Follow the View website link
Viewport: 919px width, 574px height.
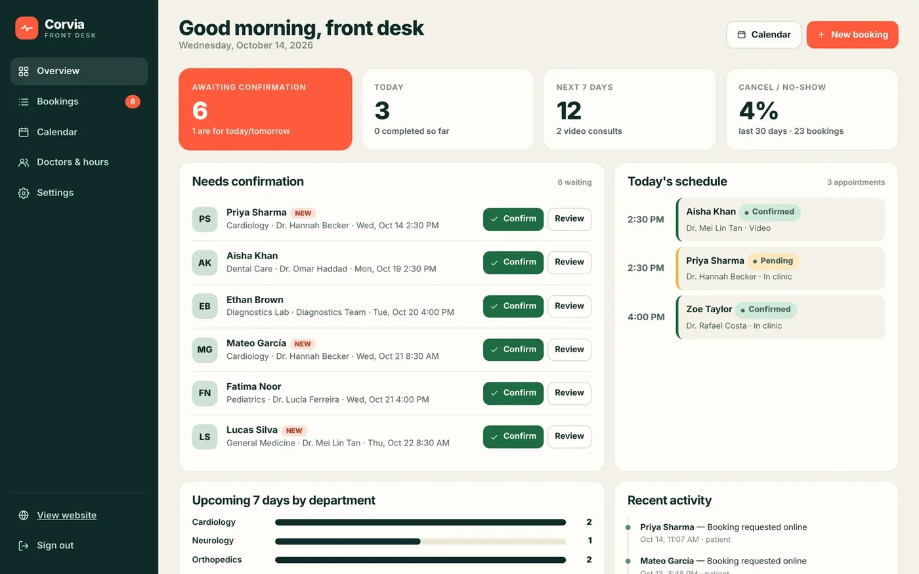coord(66,516)
